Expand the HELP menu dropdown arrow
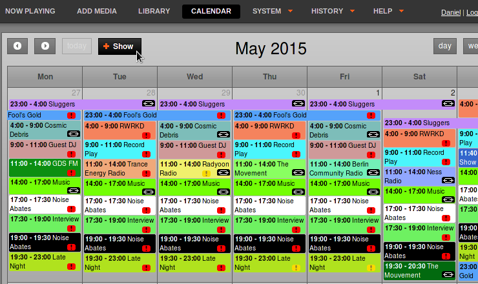This screenshot has width=478, height=284. tap(402, 11)
